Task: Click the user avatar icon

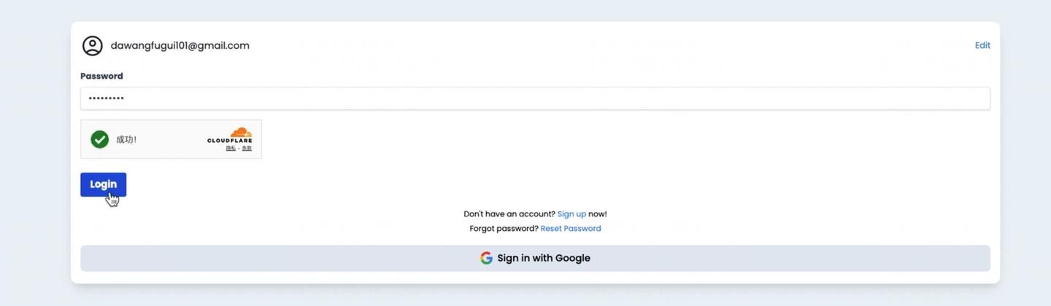Action: (93, 46)
